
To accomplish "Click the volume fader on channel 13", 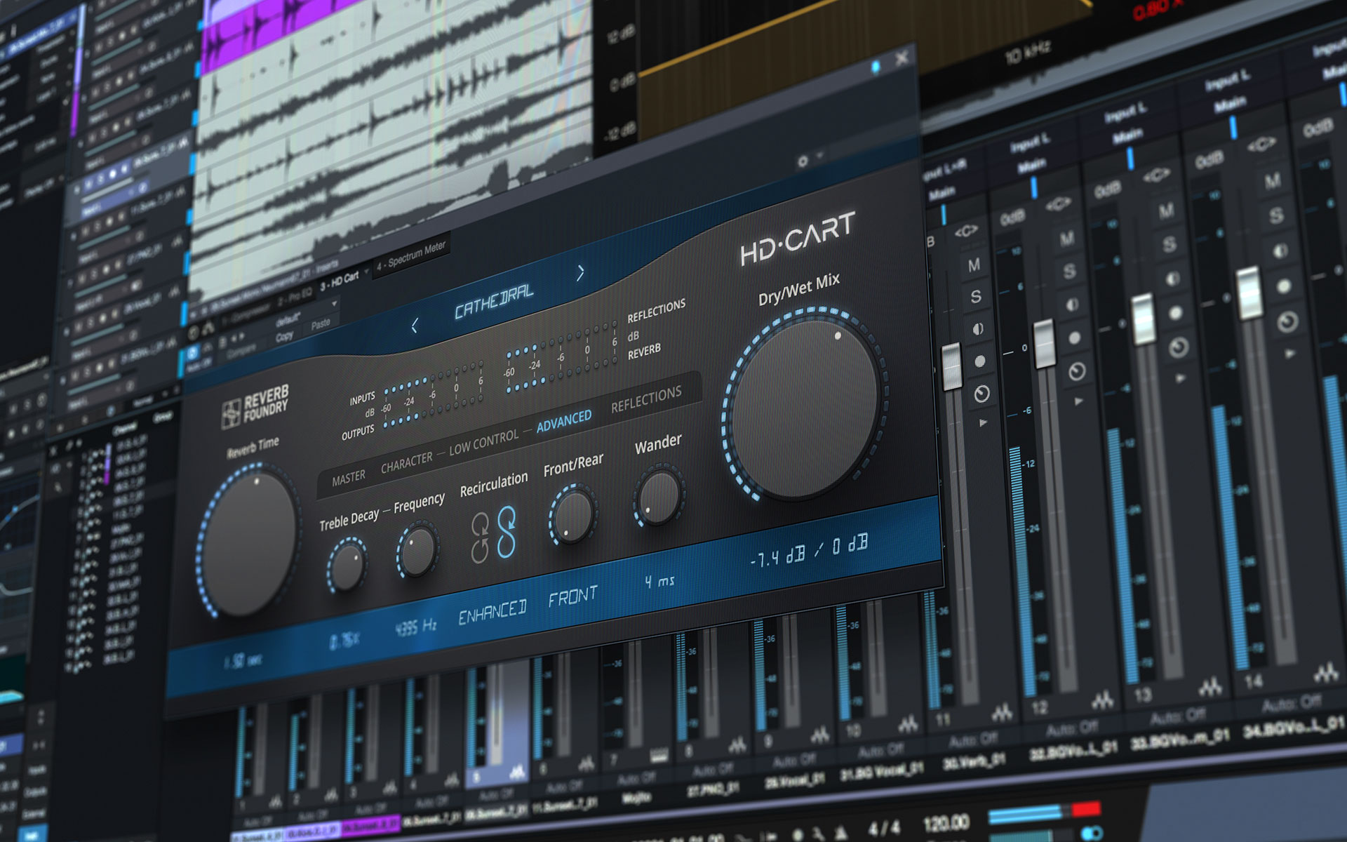I will tap(1144, 319).
